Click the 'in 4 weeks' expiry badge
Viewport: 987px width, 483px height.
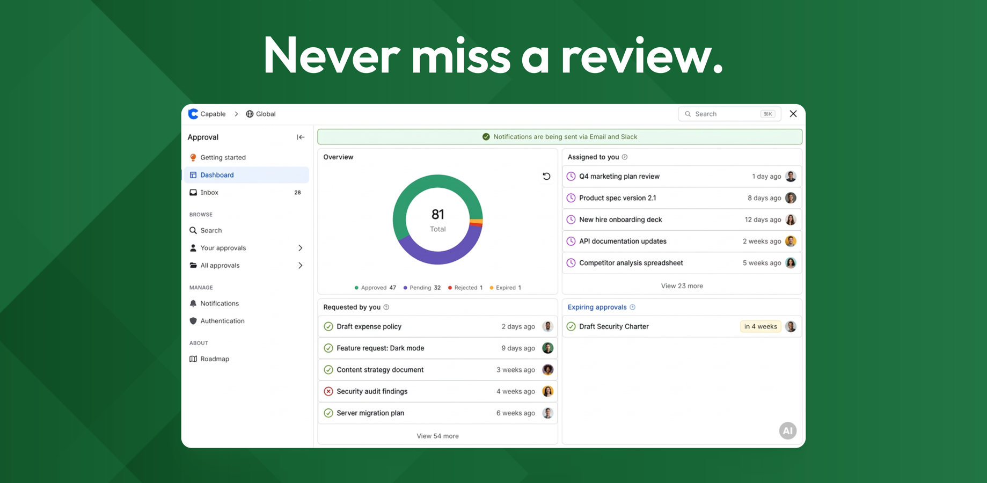[x=761, y=326]
